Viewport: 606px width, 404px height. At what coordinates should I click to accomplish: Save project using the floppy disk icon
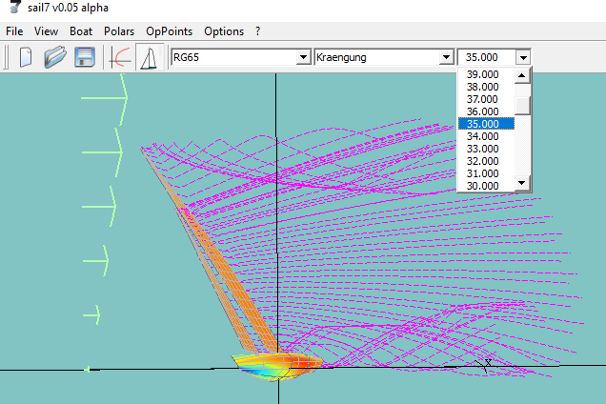[x=84, y=57]
